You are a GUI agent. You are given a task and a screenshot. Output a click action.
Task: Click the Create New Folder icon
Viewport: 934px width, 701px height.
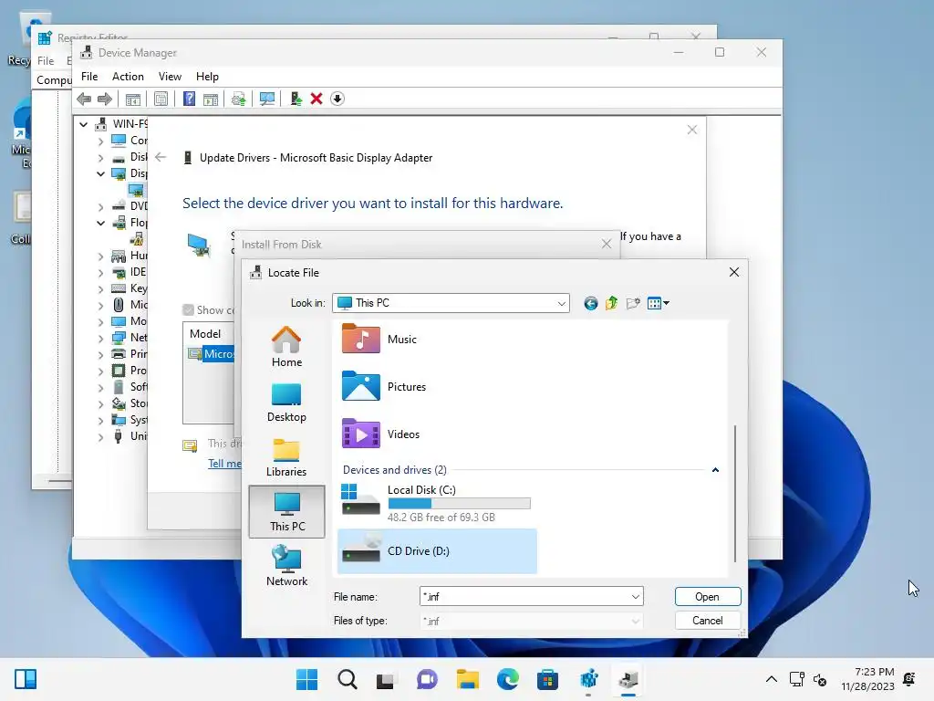[x=633, y=303]
